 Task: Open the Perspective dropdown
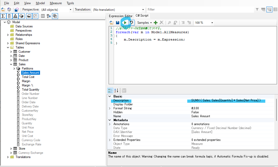[70, 9]
